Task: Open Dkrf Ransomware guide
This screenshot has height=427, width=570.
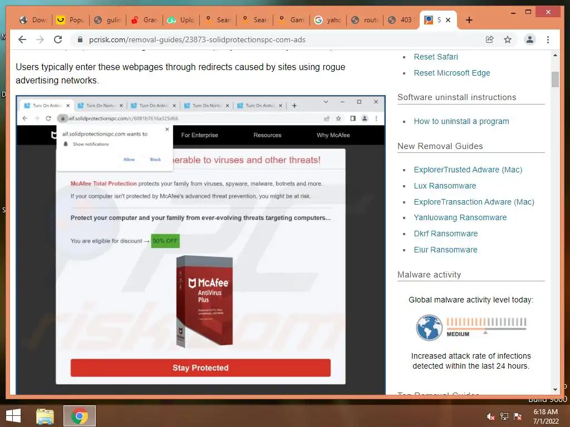Action: (446, 234)
